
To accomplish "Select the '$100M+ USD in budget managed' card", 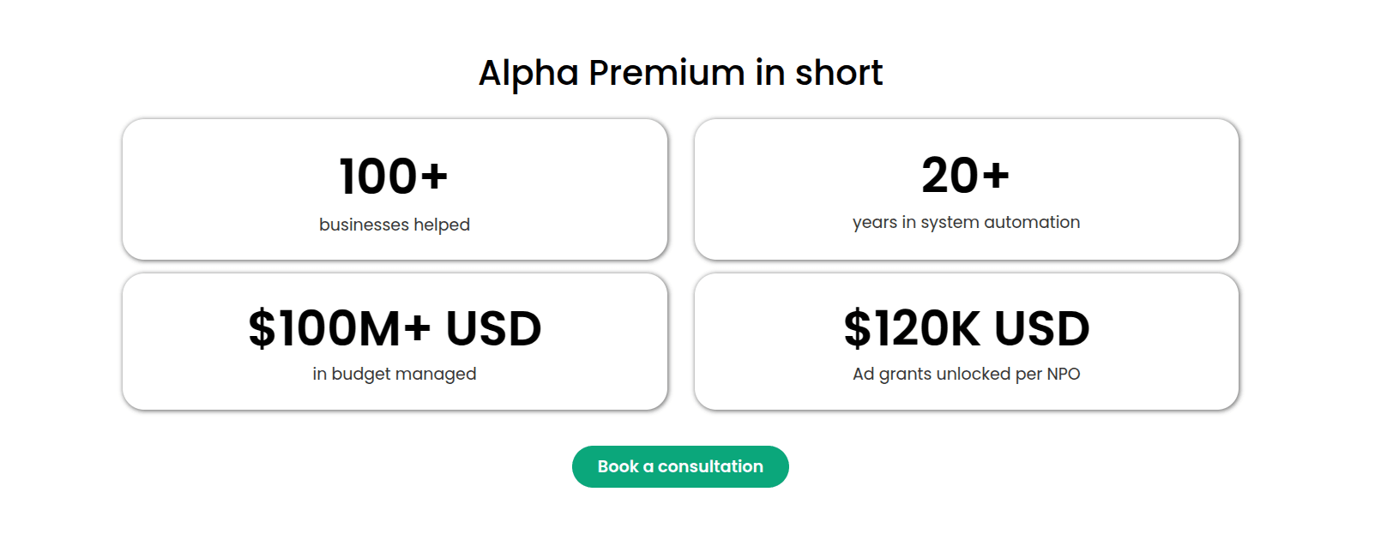I will pyautogui.click(x=395, y=340).
